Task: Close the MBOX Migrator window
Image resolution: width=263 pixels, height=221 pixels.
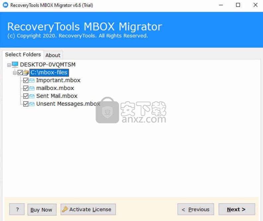Action: coord(255,5)
